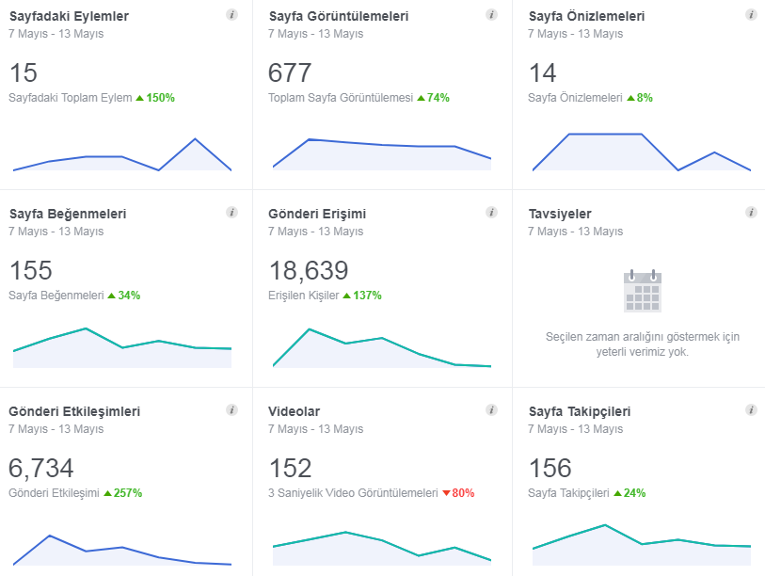765x576 pixels.
Task: Open info icon for Gönderi Erişimi
Action: pyautogui.click(x=491, y=213)
